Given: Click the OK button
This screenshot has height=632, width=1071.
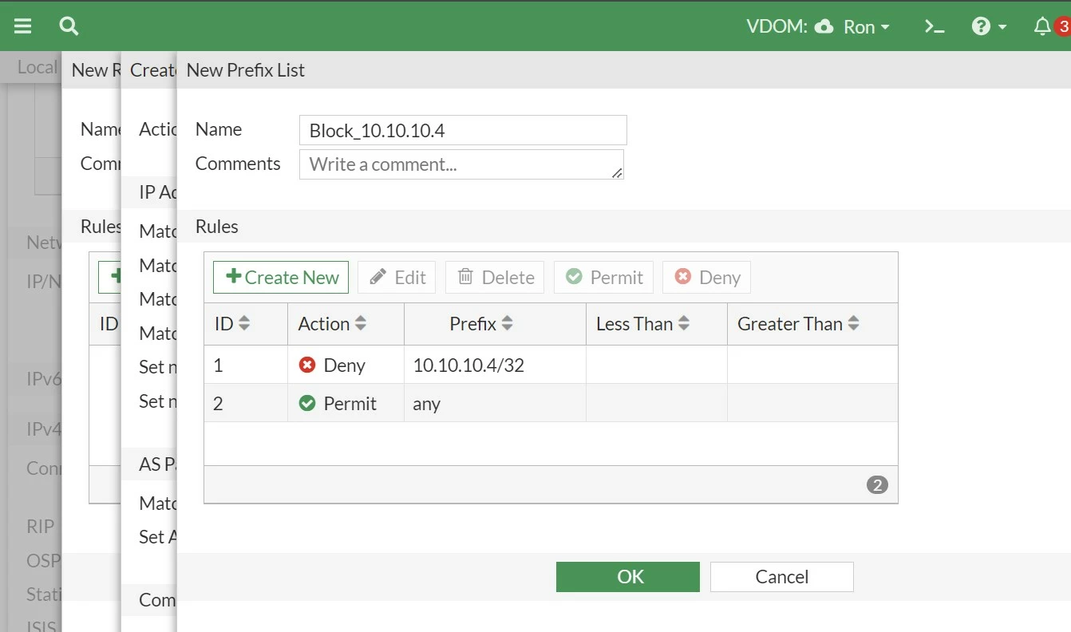Looking at the screenshot, I should [628, 577].
